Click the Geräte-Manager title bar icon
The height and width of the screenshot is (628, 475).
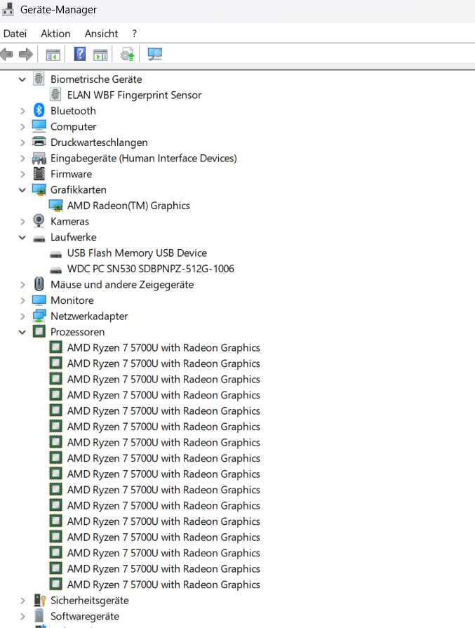(x=8, y=10)
